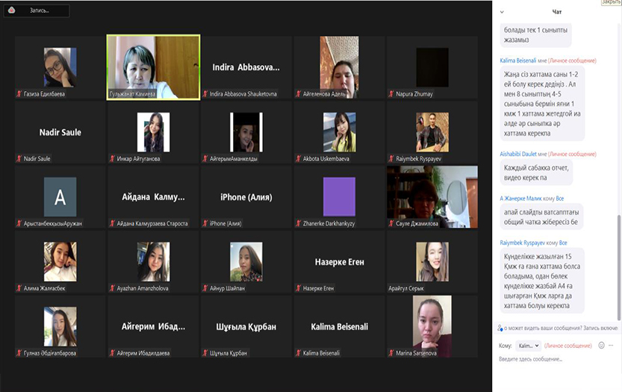Click Raiymbek Ryspayev sender name in chat
This screenshot has width=622, height=392.
522,243
